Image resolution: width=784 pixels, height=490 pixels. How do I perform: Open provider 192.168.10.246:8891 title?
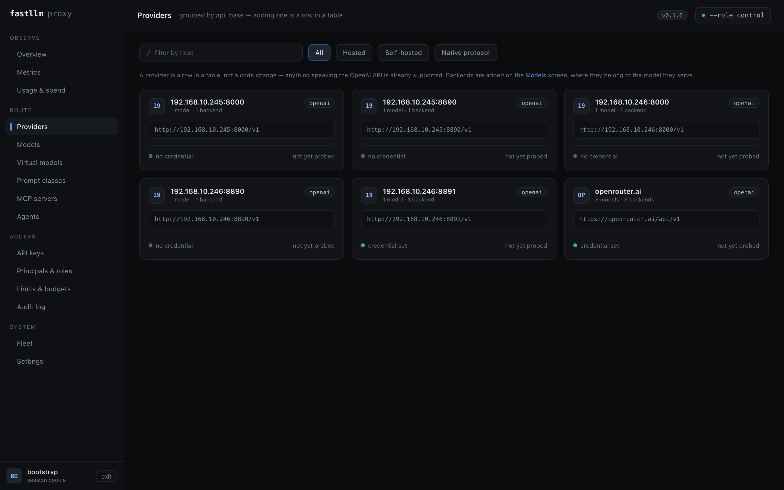(419, 192)
